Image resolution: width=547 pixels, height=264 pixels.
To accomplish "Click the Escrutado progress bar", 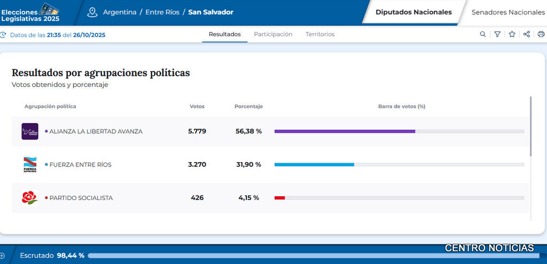I will (x=315, y=255).
